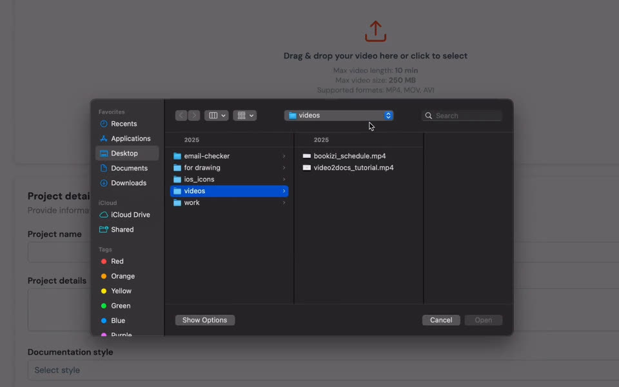The height and width of the screenshot is (387, 619).
Task: Click the upload arrow icon on the page
Action: pyautogui.click(x=375, y=31)
